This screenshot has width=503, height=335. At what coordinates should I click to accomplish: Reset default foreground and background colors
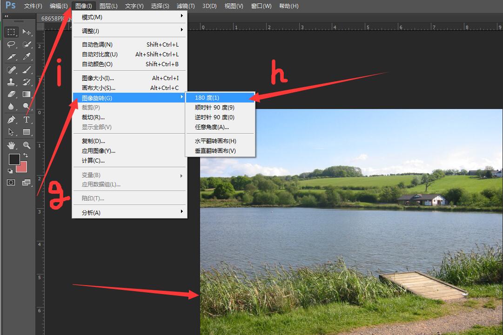point(10,171)
